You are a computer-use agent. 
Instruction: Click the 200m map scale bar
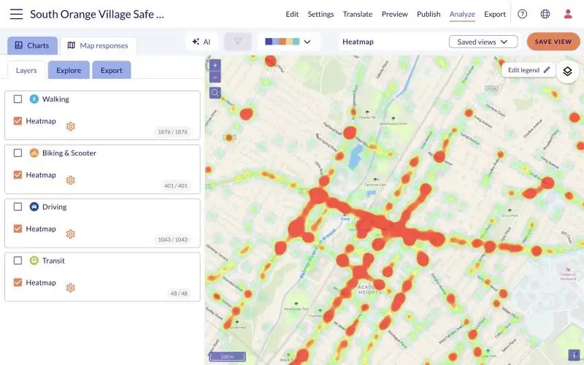[x=227, y=357]
